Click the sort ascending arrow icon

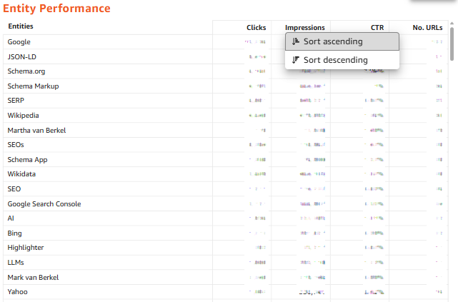(296, 41)
